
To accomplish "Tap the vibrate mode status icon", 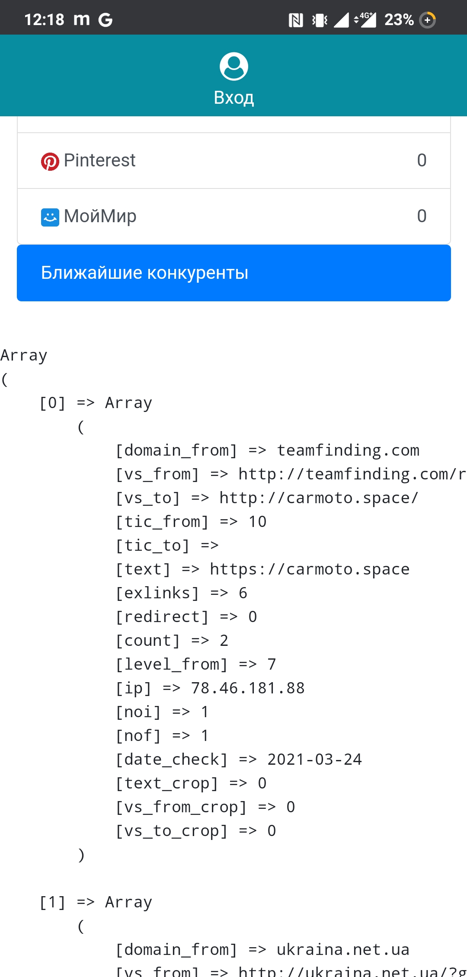I will pyautogui.click(x=320, y=20).
